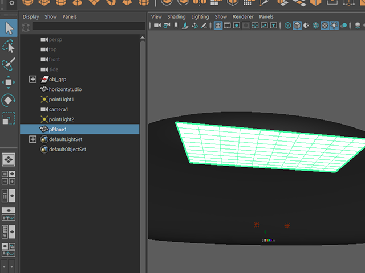Toggle Film Gate display
The image size is (365, 273).
coord(227,25)
